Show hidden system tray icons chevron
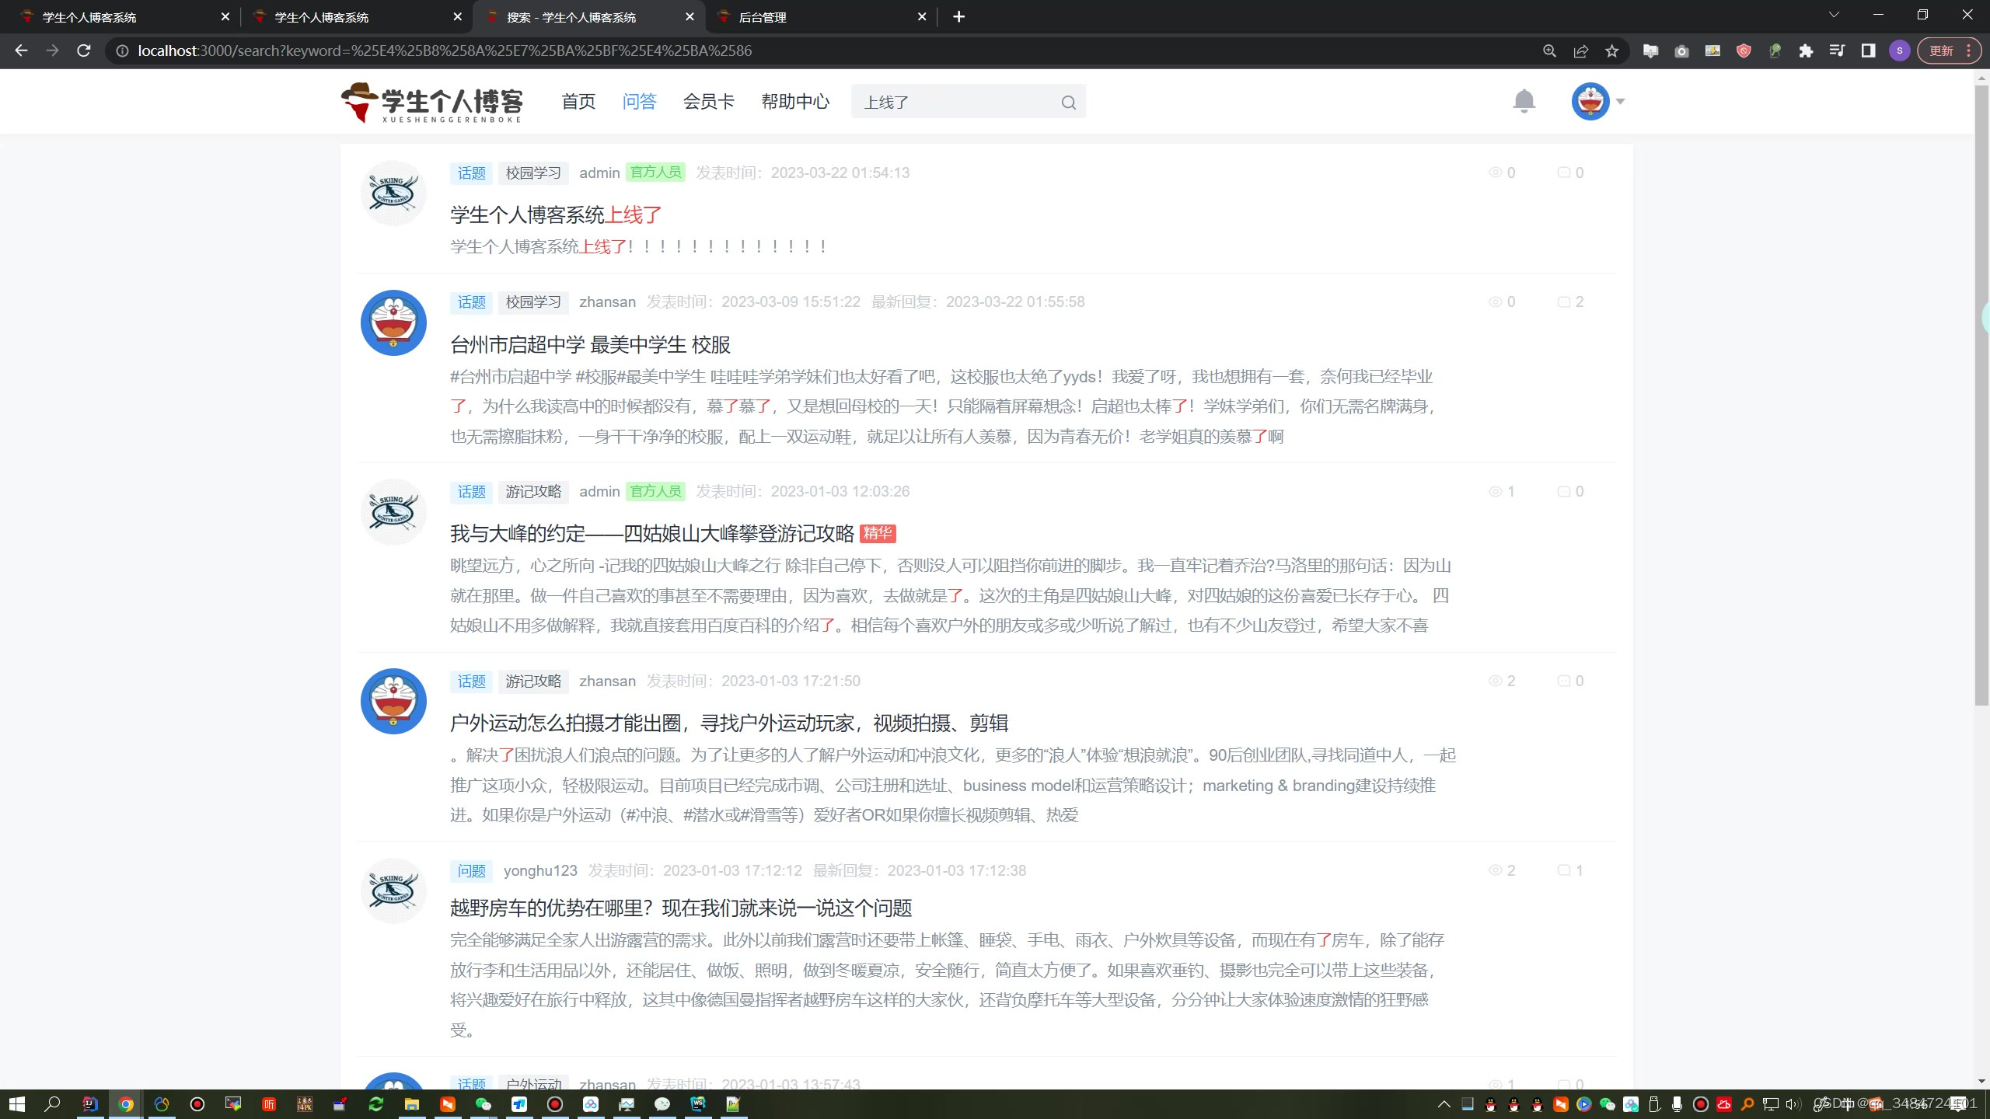This screenshot has height=1119, width=1990. (x=1444, y=1104)
